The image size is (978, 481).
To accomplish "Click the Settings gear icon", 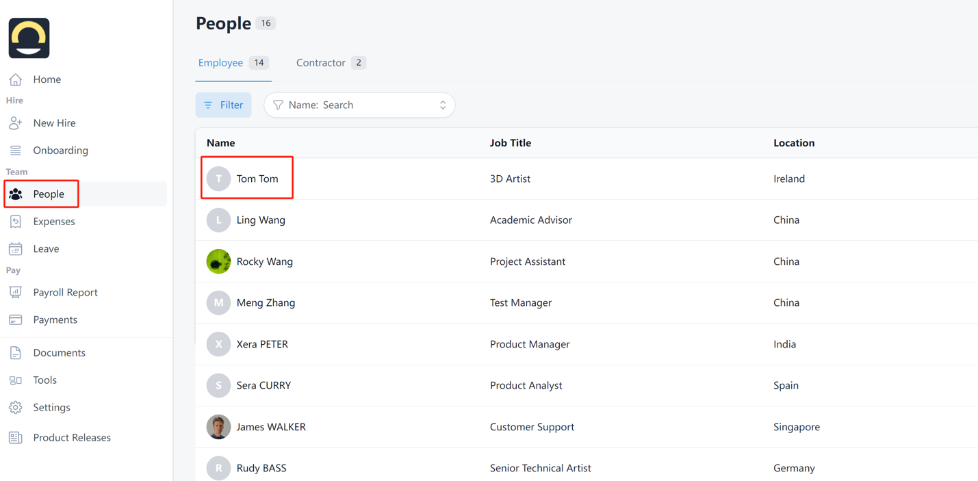I will [x=16, y=408].
